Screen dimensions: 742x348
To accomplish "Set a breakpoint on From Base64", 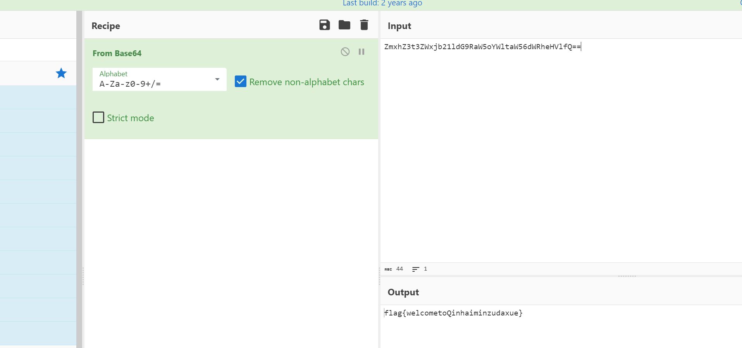I will (362, 52).
